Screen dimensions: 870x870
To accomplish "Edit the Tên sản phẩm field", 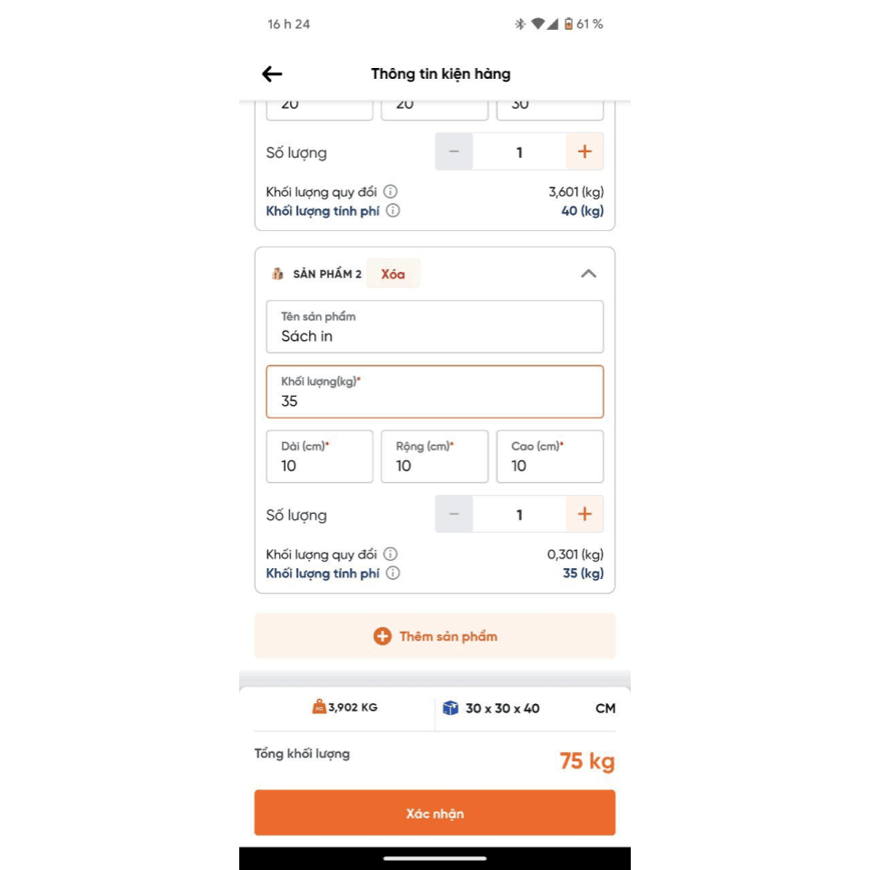I will [435, 327].
